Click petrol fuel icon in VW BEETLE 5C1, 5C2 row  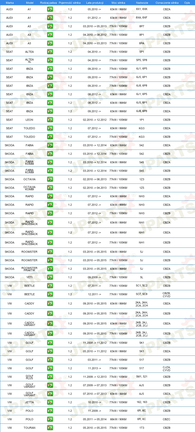50,286
